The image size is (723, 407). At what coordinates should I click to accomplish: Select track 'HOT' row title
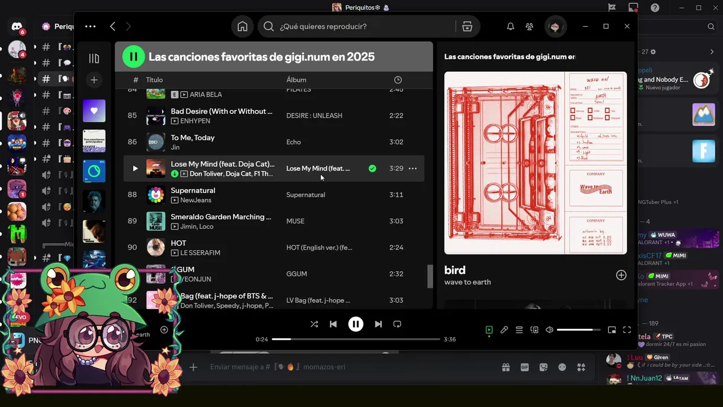[x=178, y=243]
